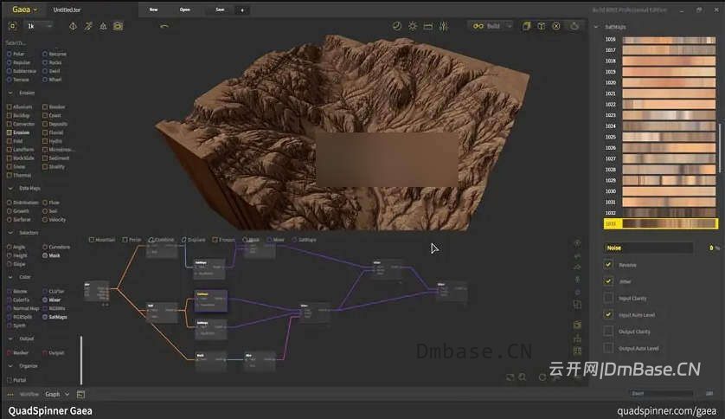The image size is (725, 419).
Task: Click the Mountain shortcut above the graph
Action: [x=102, y=240]
